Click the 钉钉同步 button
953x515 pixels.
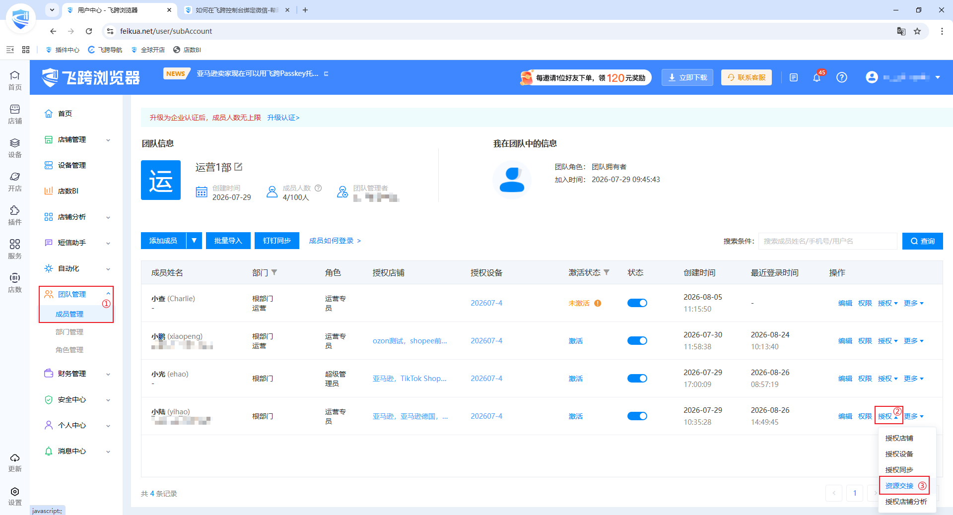pyautogui.click(x=277, y=241)
